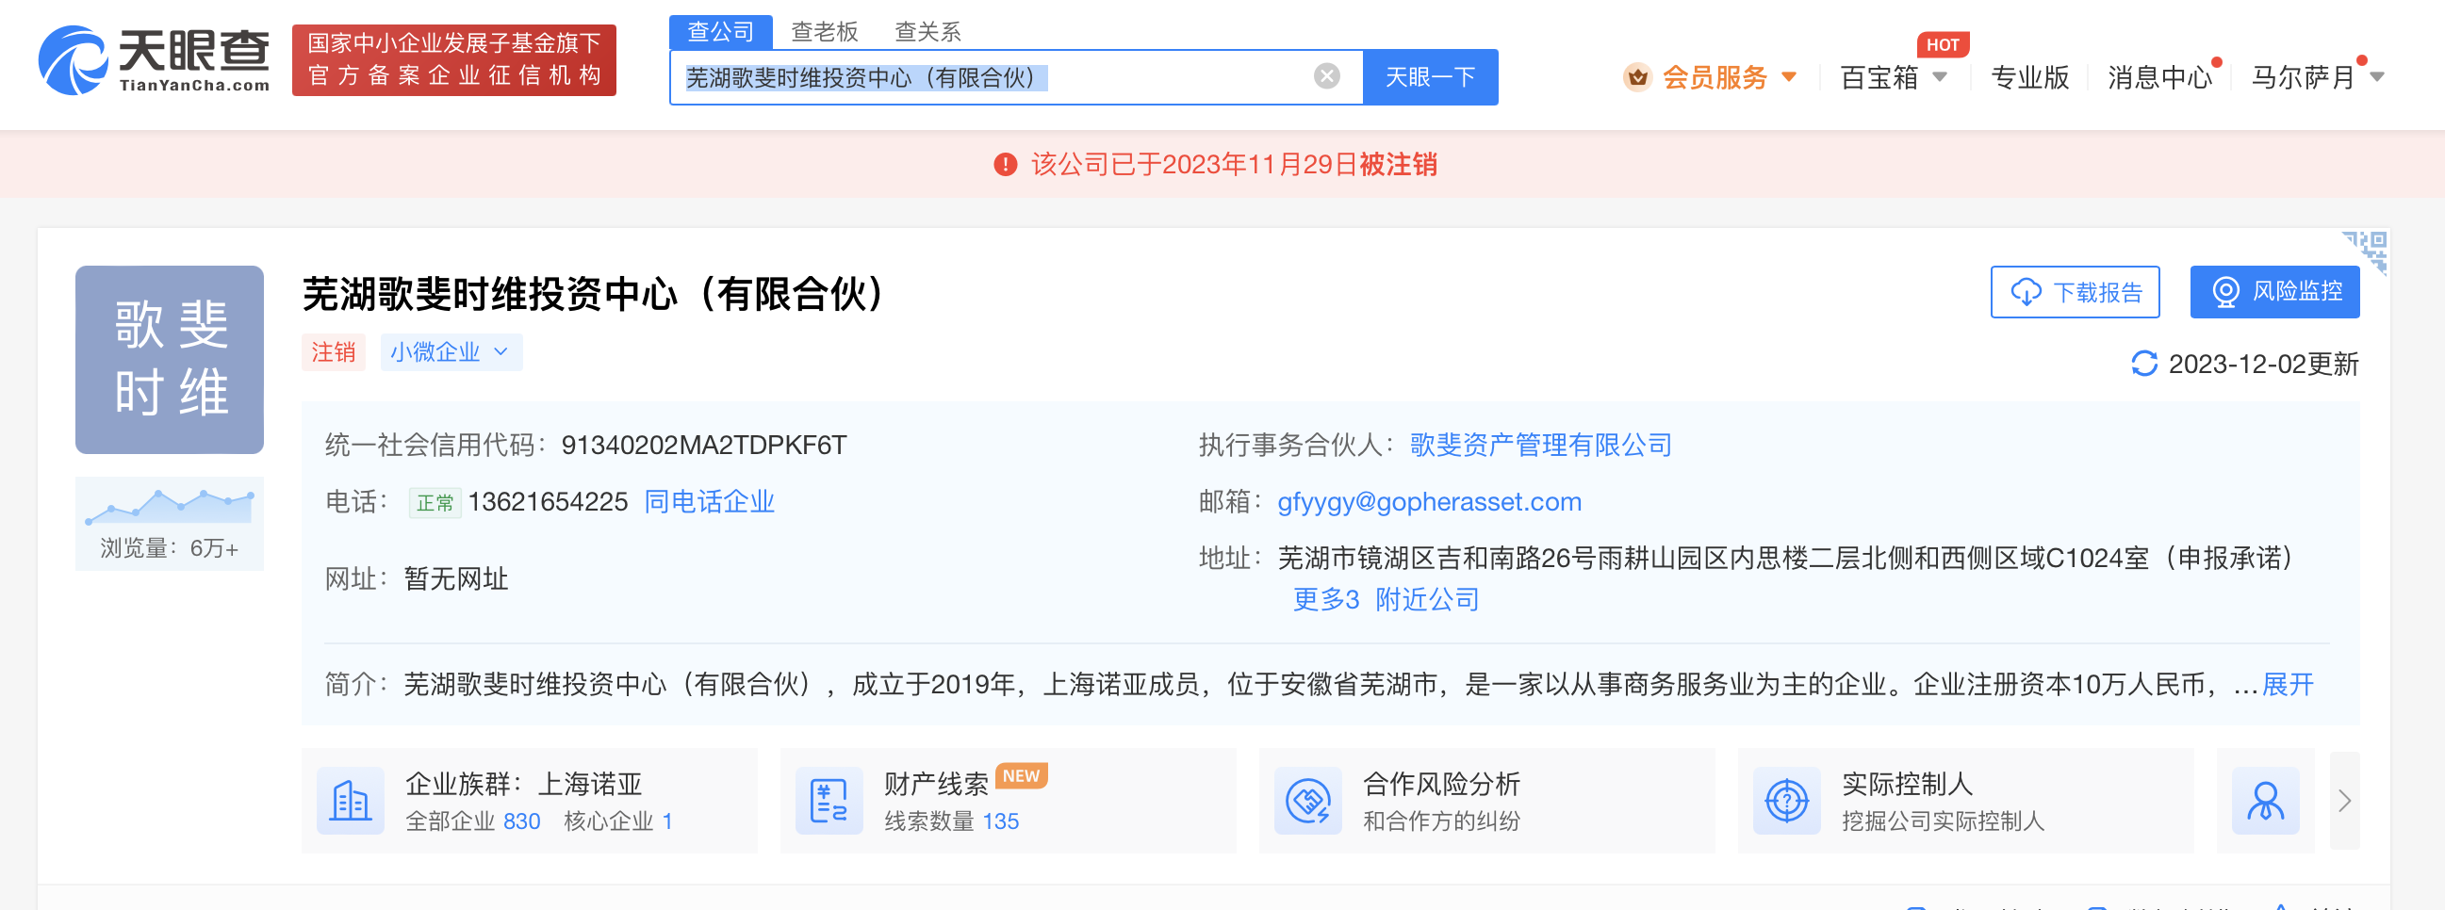Viewport: 2445px width, 910px height.
Task: Open 歌斐资产管理有限公司 partner link
Action: click(1540, 445)
